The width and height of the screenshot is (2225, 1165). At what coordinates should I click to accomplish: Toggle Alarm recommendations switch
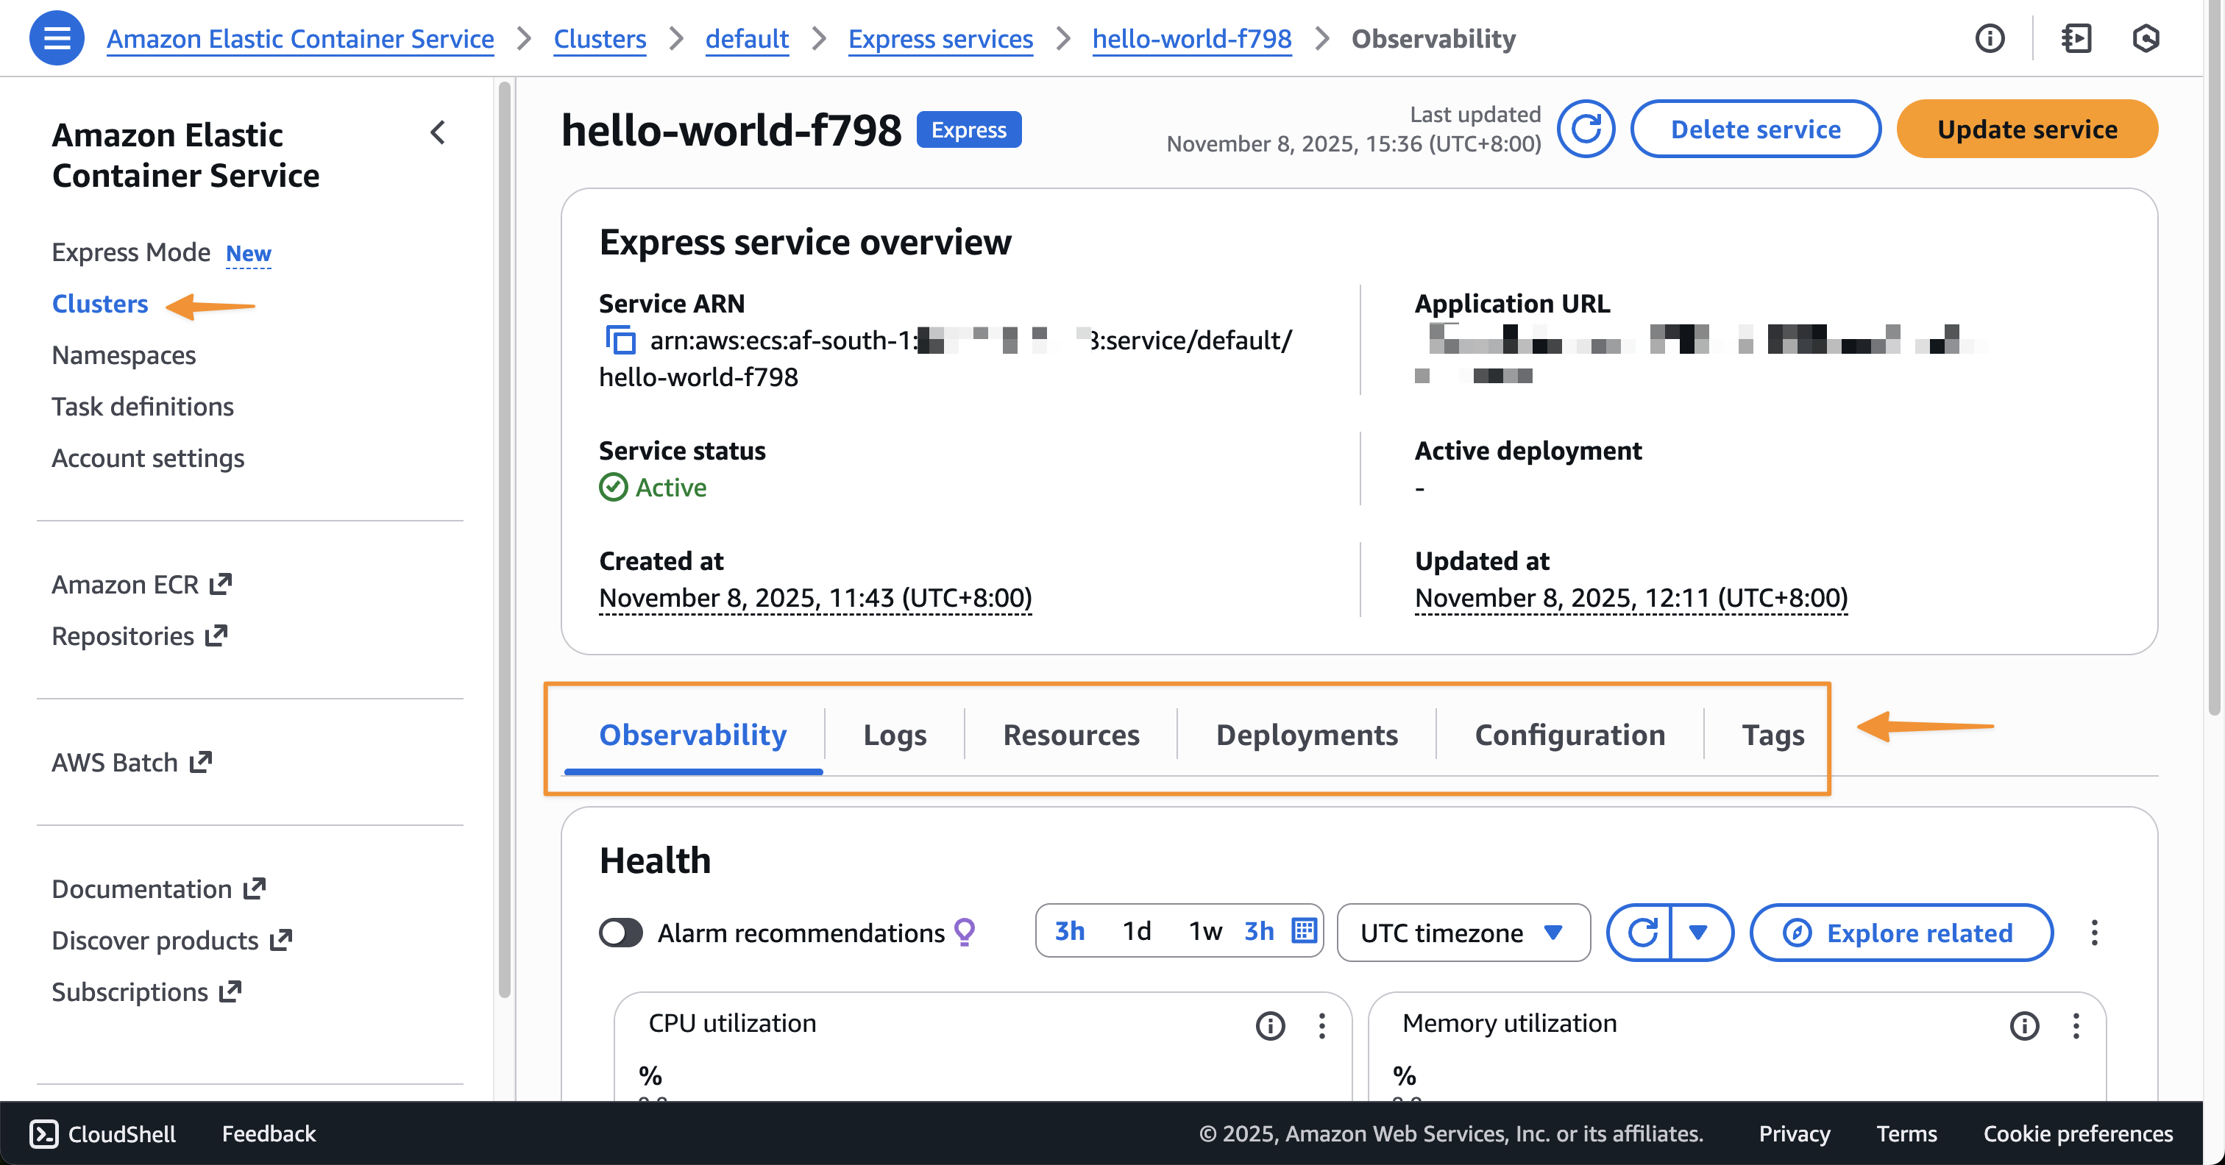[621, 933]
